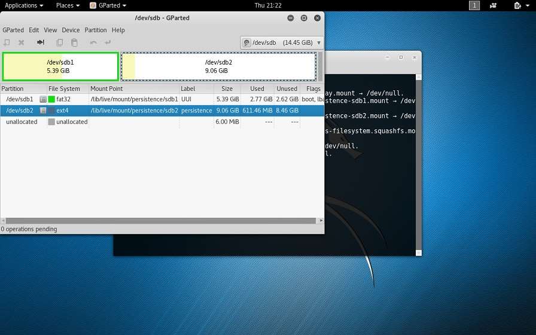The width and height of the screenshot is (536, 335).
Task: Click the recording camera icon in top panel
Action: [x=493, y=5]
